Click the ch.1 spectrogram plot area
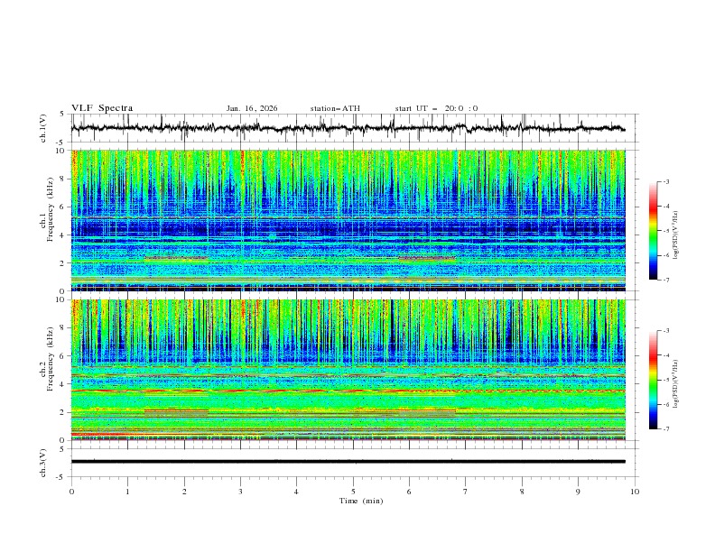The height and width of the screenshot is (552, 715). [x=348, y=220]
